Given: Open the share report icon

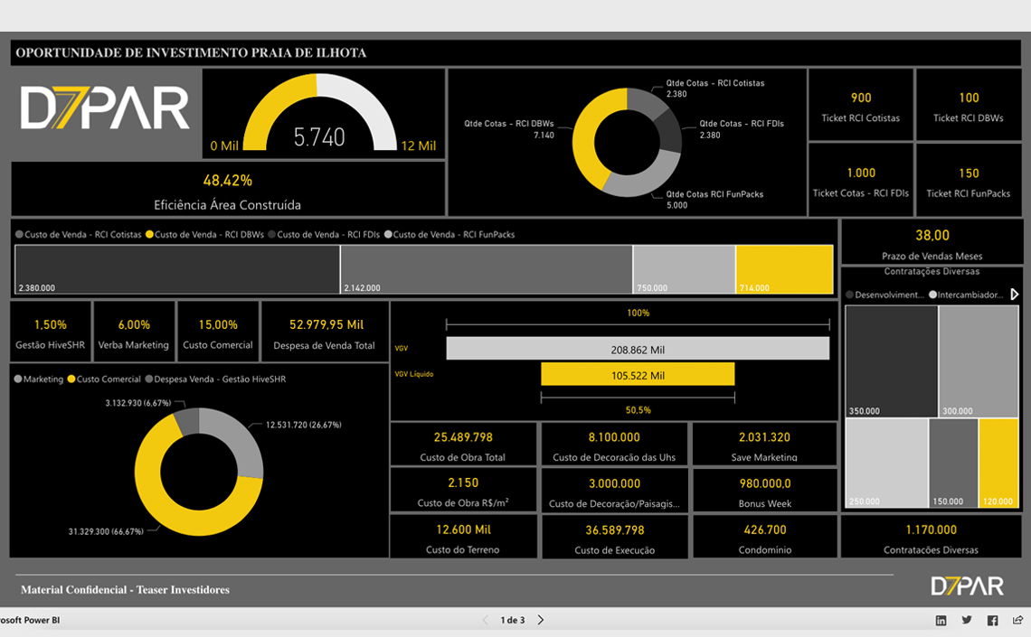Looking at the screenshot, I should (1018, 621).
